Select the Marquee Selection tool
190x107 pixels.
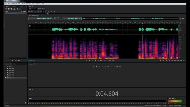[x=46, y=11]
